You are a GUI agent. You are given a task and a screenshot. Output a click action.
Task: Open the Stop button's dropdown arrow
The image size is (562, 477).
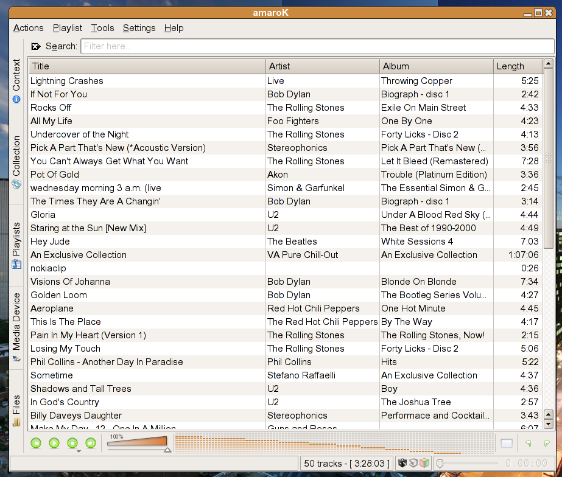coord(79,451)
